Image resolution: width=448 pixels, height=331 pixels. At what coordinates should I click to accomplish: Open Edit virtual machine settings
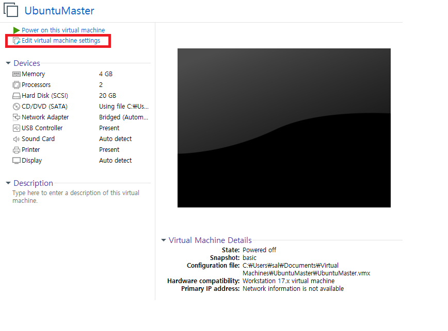(x=61, y=41)
